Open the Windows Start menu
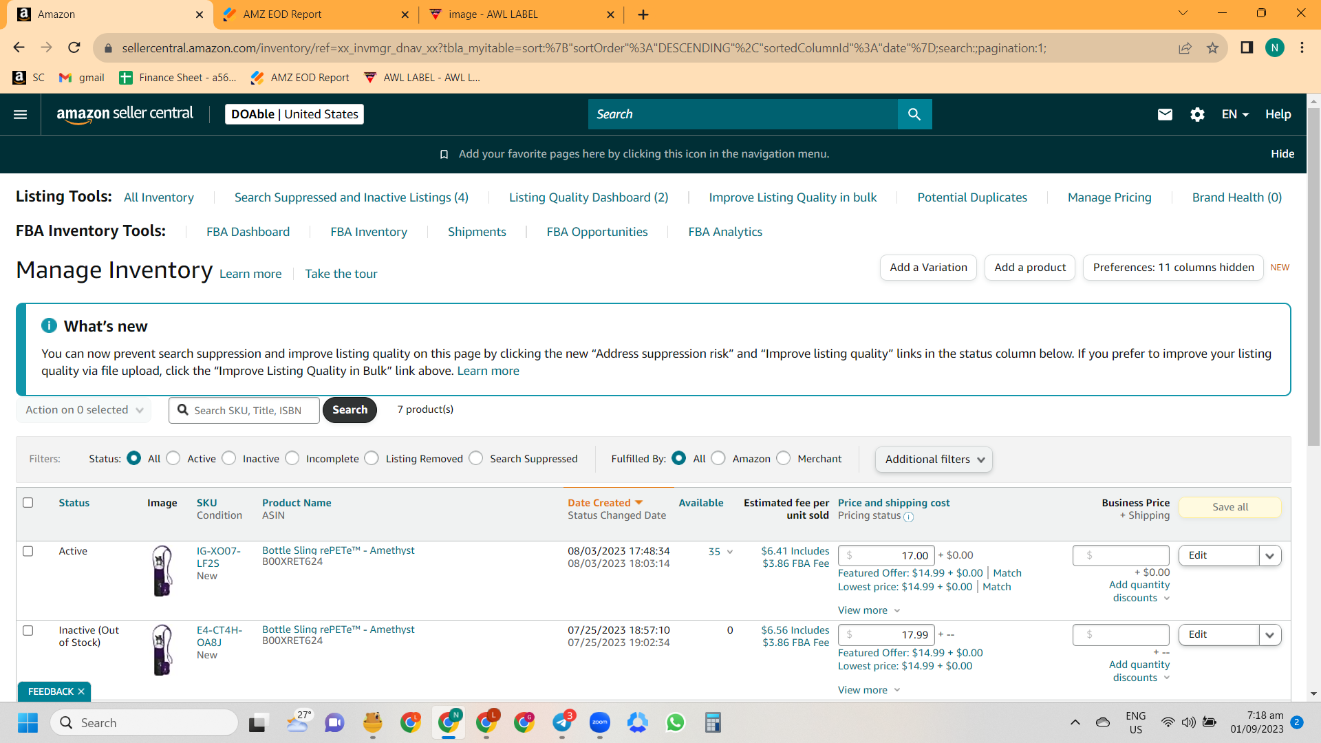Viewport: 1321px width, 743px height. click(x=28, y=723)
